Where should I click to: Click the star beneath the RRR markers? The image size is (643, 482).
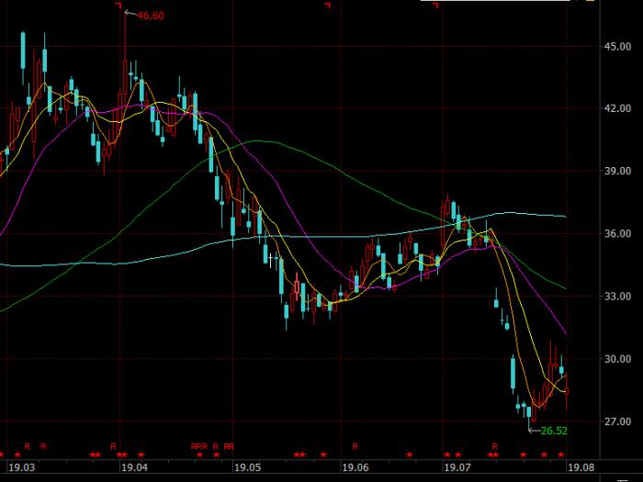tap(199, 454)
